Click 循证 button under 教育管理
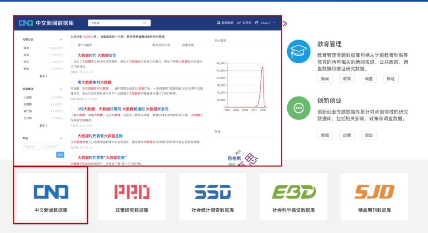 pos(390,78)
